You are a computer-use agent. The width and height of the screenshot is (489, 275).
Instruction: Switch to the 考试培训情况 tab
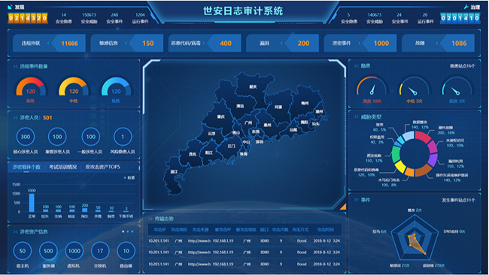coord(62,167)
